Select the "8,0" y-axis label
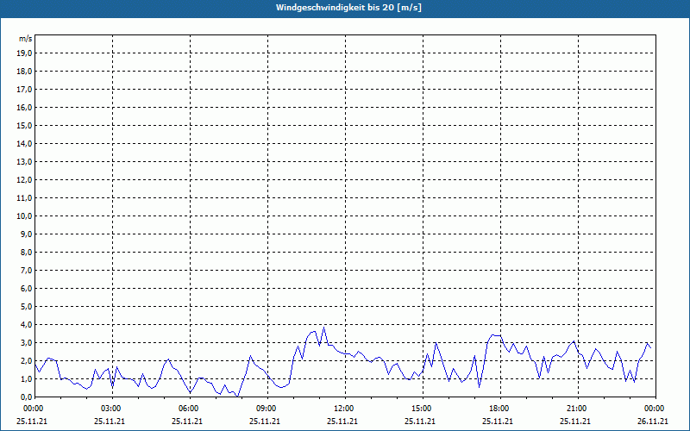The height and width of the screenshot is (431, 690). pos(26,252)
